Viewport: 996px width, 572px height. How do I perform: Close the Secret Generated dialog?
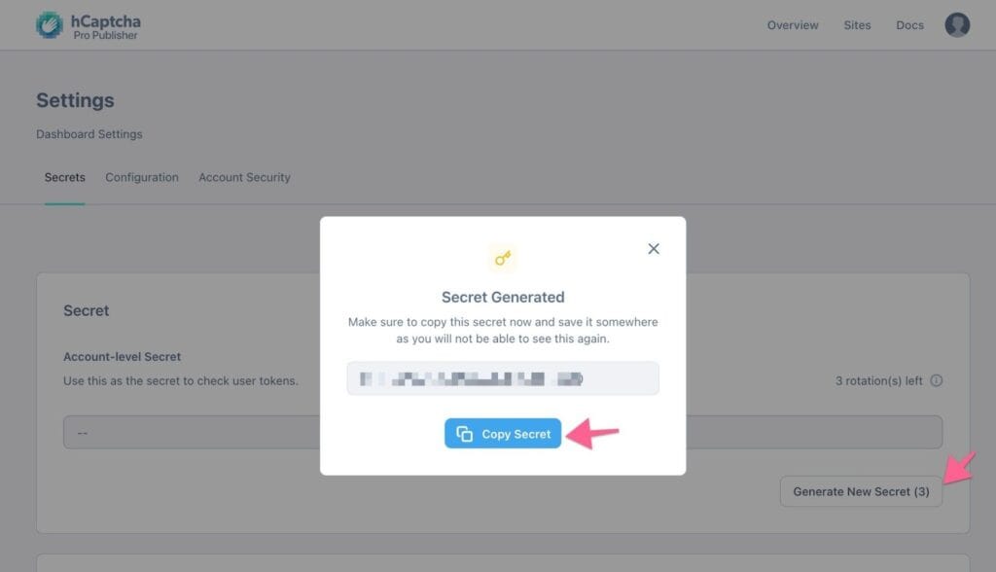tap(654, 249)
